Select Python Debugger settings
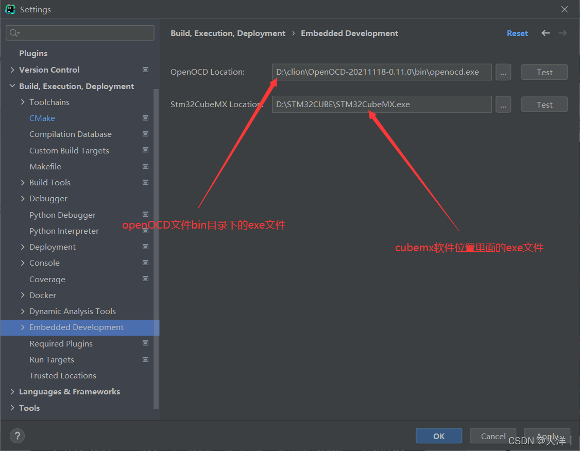This screenshot has width=580, height=451. tap(62, 214)
